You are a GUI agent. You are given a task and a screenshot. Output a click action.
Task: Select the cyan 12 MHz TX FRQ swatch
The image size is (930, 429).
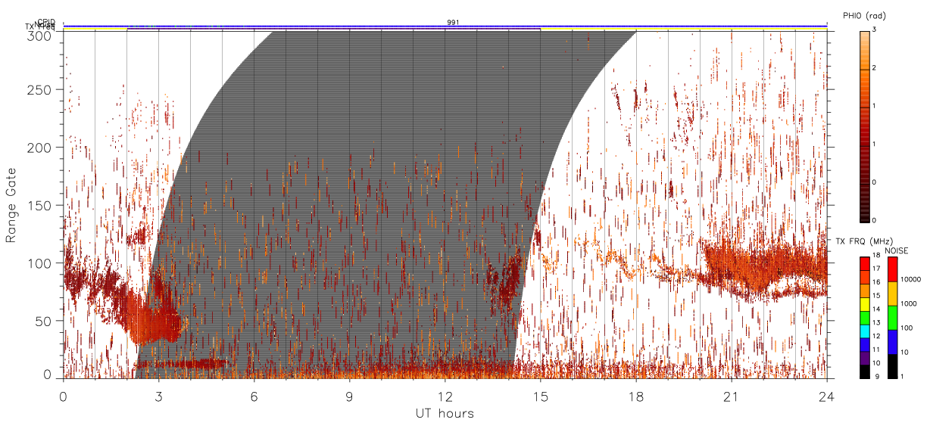pos(865,331)
